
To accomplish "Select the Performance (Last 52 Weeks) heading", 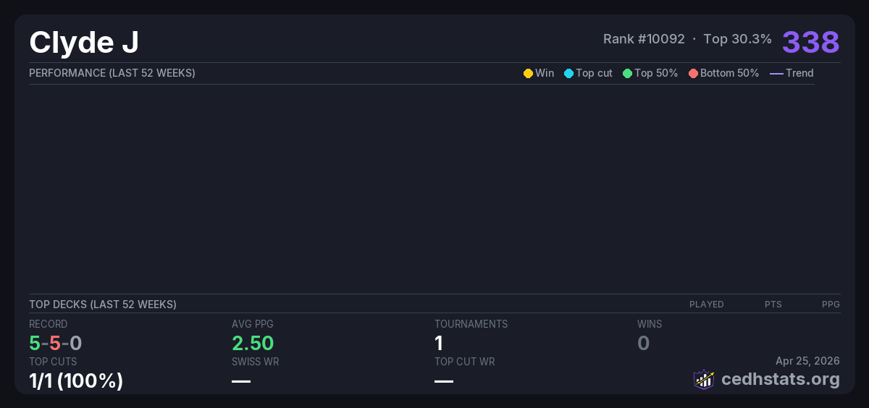I will click(112, 73).
